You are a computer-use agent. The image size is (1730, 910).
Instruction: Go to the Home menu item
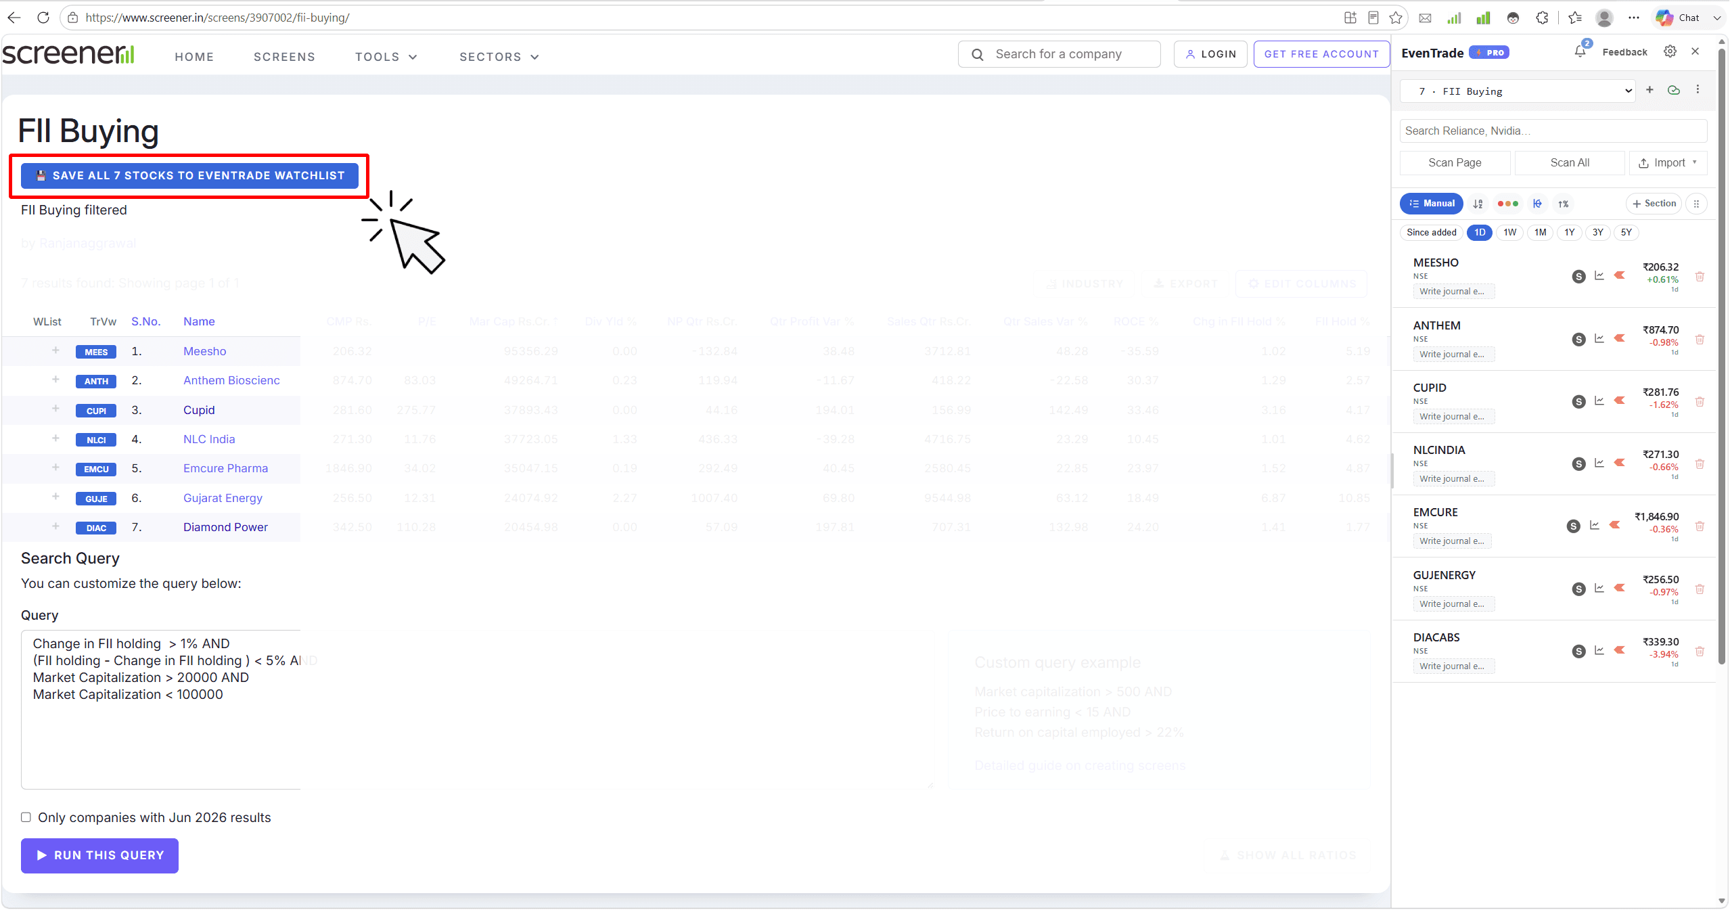click(x=194, y=57)
